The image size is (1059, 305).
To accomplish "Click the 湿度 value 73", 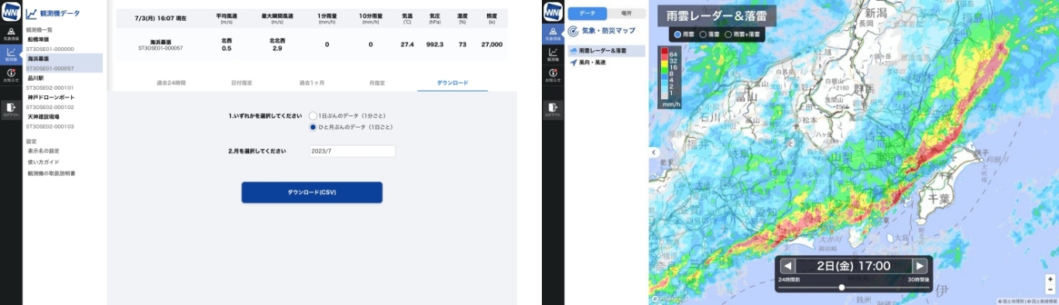I will coord(462,44).
